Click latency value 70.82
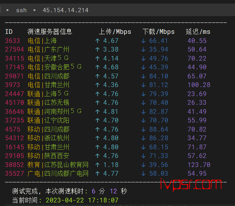The height and width of the screenshot is (206, 235). (197, 129)
